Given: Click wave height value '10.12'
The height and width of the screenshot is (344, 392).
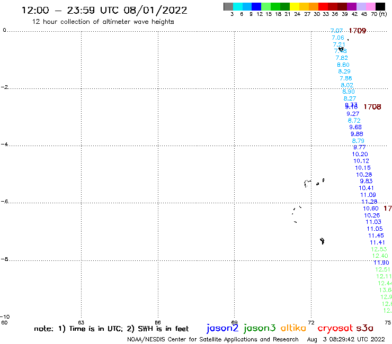Looking at the screenshot, I should pos(361,161).
